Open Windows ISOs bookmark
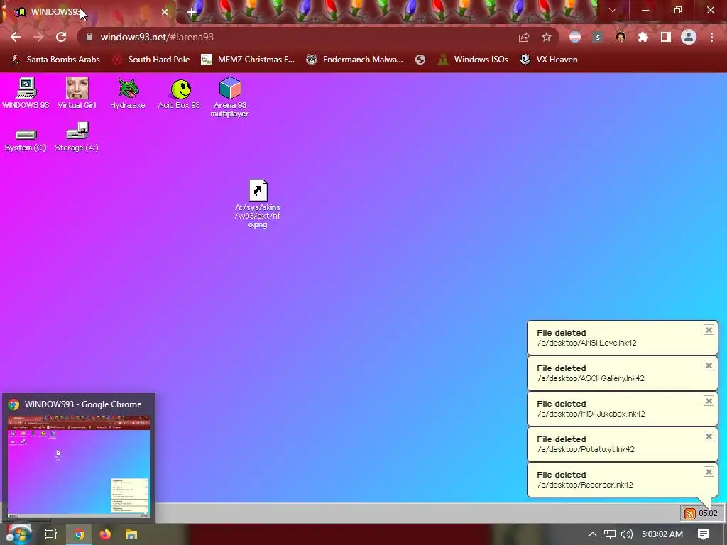Screen dimensions: 727x545 [x=473, y=60]
